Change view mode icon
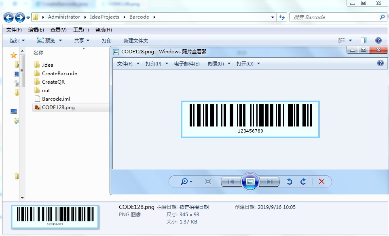The width and height of the screenshot is (389, 236). [342, 40]
